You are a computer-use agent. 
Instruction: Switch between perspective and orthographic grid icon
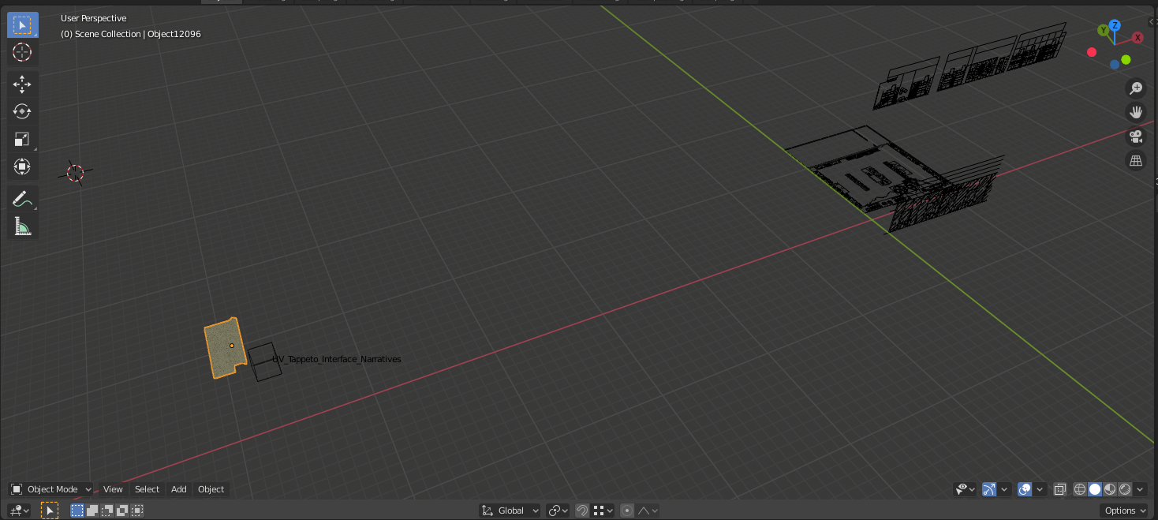(1135, 161)
